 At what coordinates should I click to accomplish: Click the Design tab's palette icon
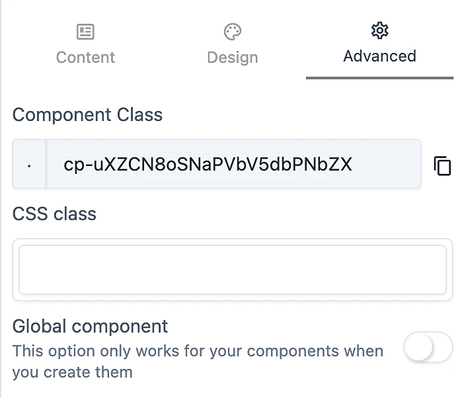(x=232, y=31)
